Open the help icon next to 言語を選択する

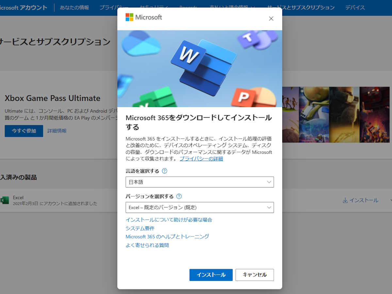coord(165,171)
